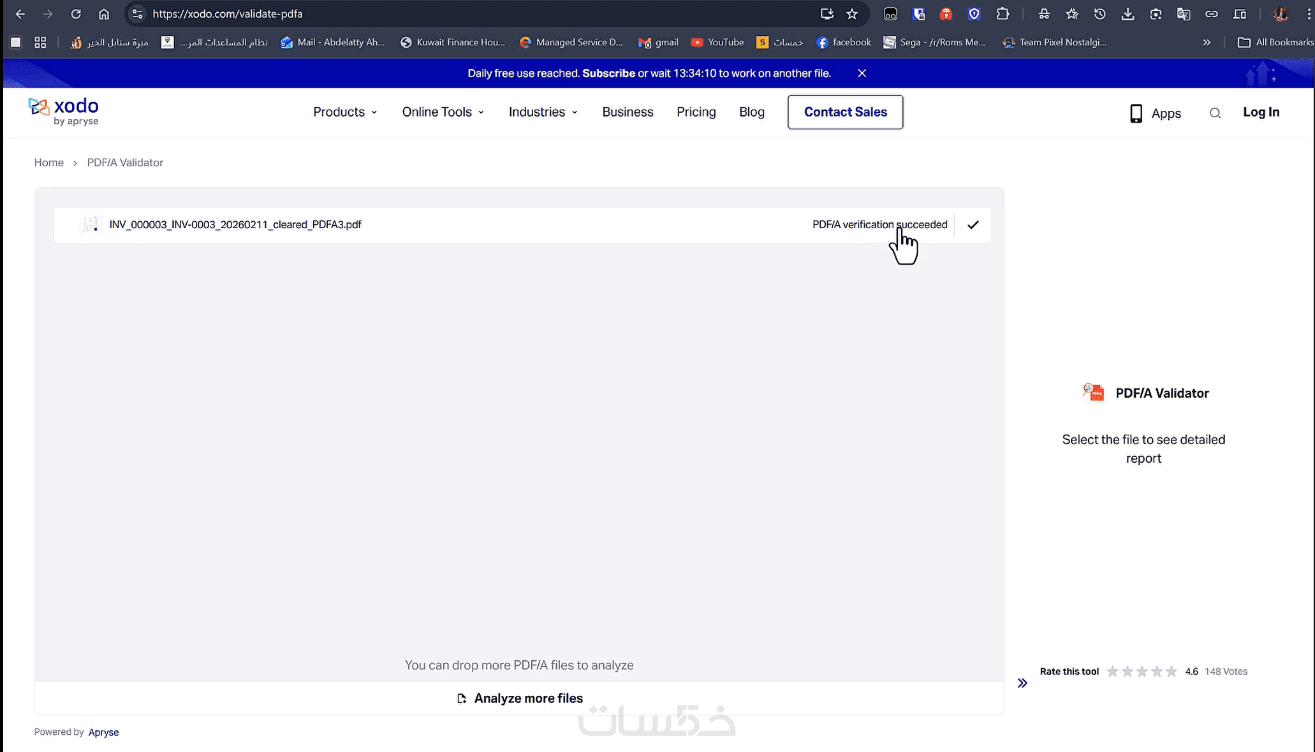Dismiss the daily free use banner

[862, 73]
